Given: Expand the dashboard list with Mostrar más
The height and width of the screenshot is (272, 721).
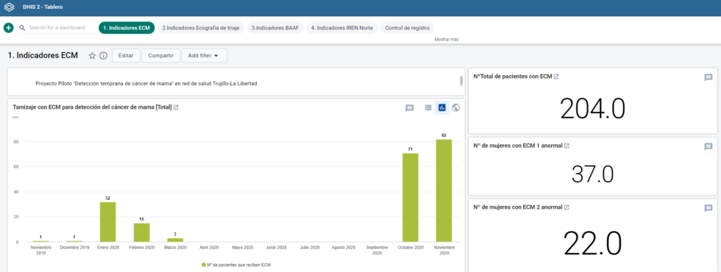Looking at the screenshot, I should pos(447,40).
